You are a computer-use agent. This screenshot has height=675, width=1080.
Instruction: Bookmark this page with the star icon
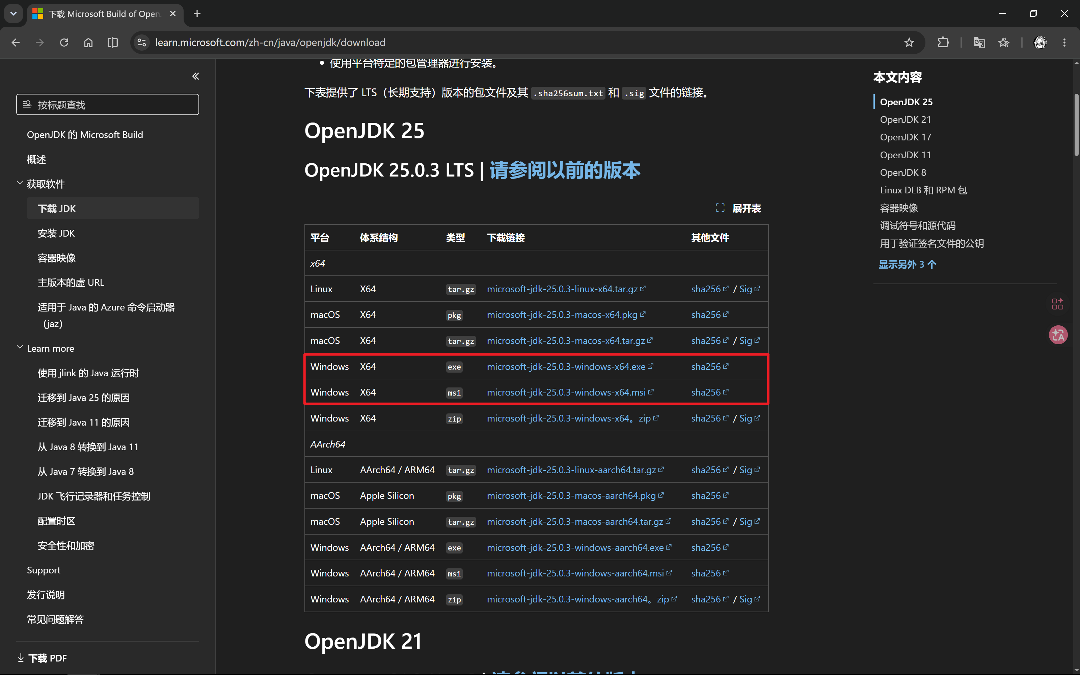point(909,43)
